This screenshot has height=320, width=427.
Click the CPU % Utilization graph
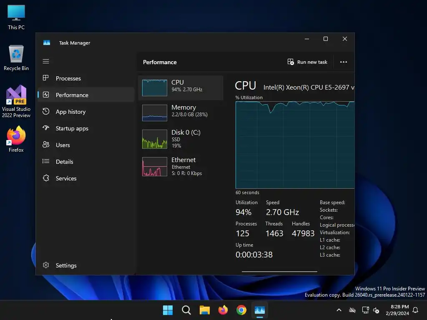(295, 145)
